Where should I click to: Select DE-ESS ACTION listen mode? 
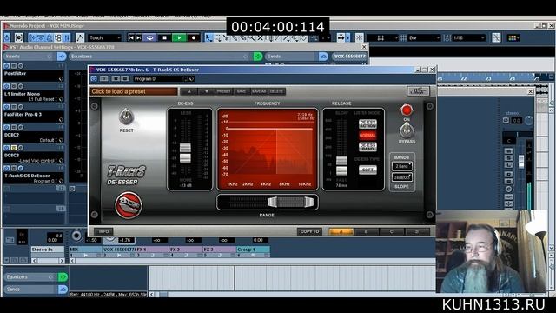click(367, 123)
